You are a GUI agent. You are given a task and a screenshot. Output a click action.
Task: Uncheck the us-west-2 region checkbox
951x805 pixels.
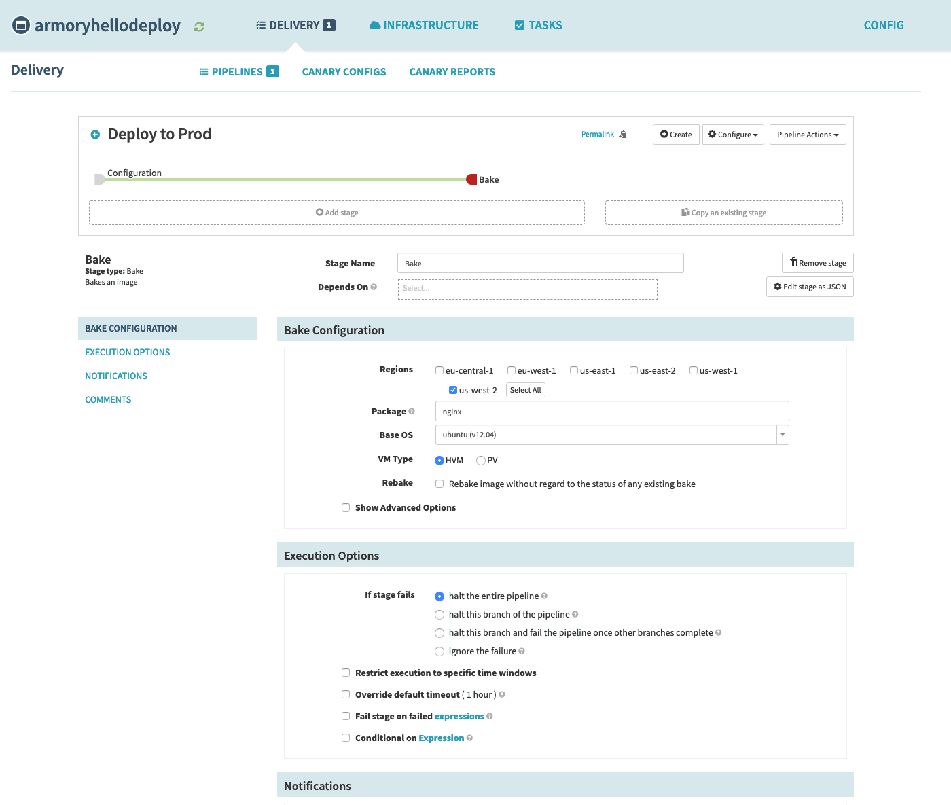(453, 390)
